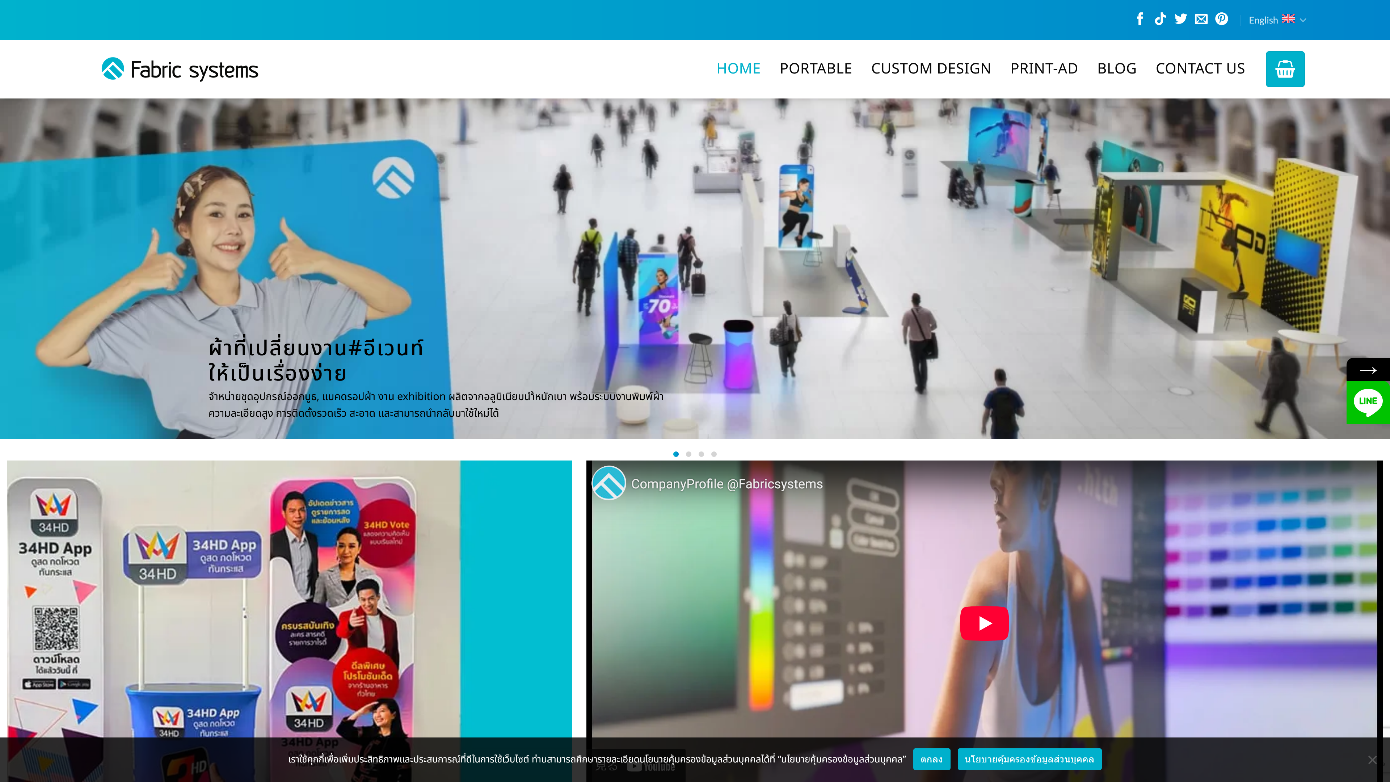Open the นโยบายคุ้มครองข้อมูลส่วนบุคคล policy button
This screenshot has height=782, width=1390.
click(x=1029, y=759)
